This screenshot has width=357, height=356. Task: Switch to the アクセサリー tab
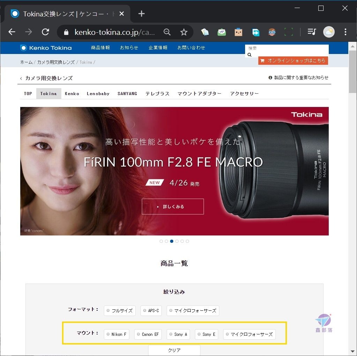244,93
